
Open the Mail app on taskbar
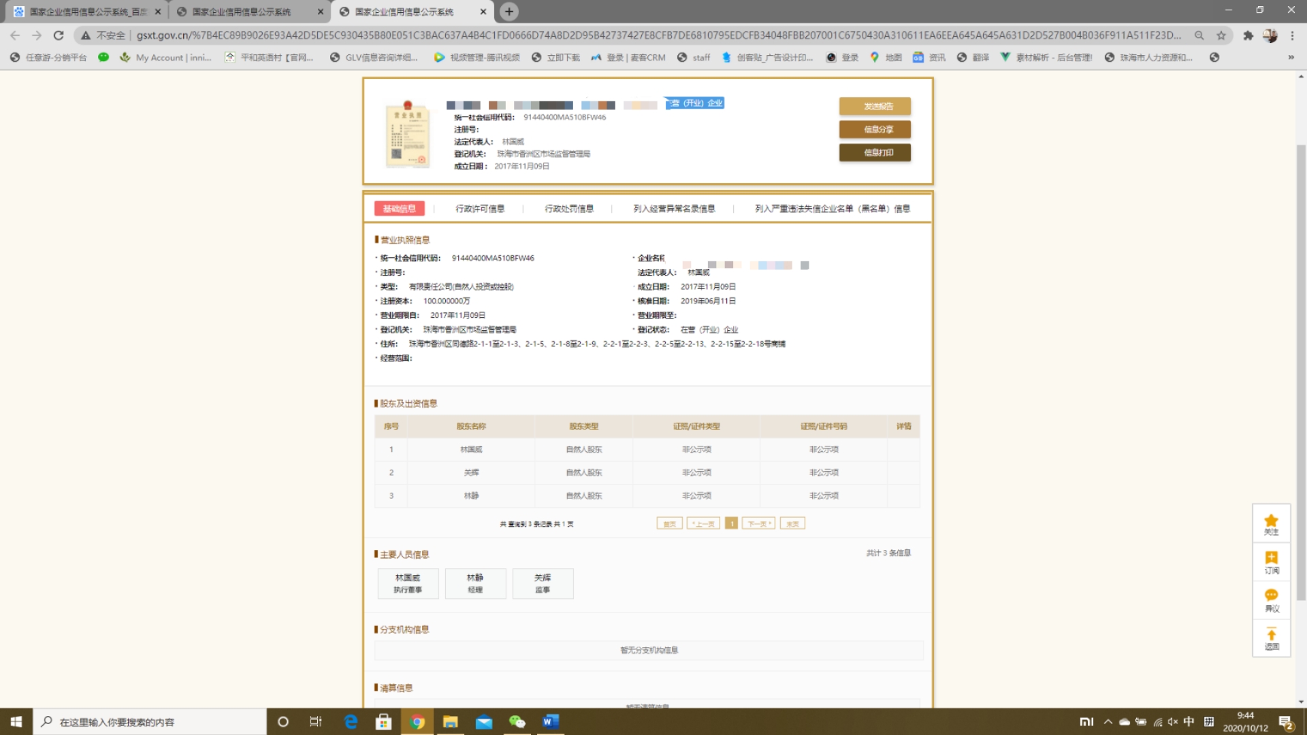coord(484,721)
